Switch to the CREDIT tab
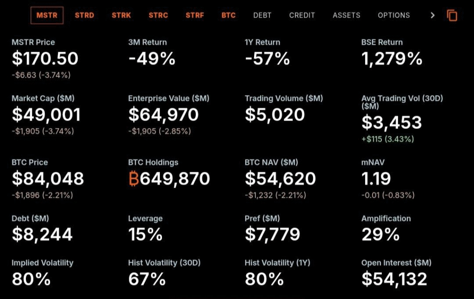This screenshot has height=299, width=474. click(x=302, y=15)
